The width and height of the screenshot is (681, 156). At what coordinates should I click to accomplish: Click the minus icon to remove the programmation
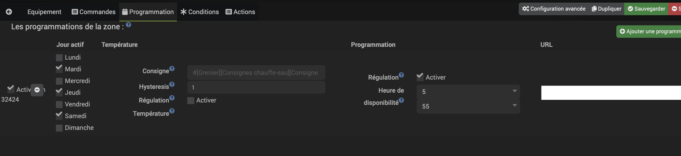click(x=37, y=90)
